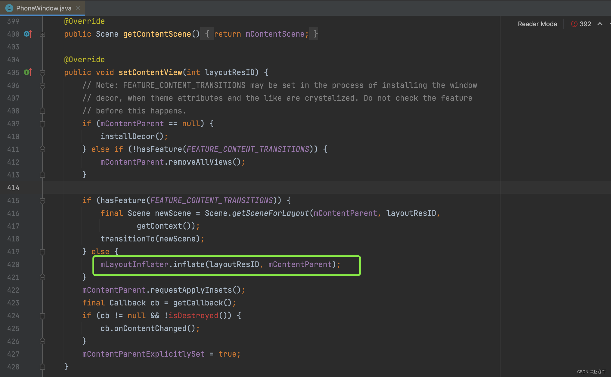Collapse the setContentView method at line 405
The image size is (611, 377).
[42, 72]
